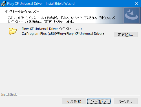
Task: Click the 変更(C)... change folder button
Action: (126, 35)
